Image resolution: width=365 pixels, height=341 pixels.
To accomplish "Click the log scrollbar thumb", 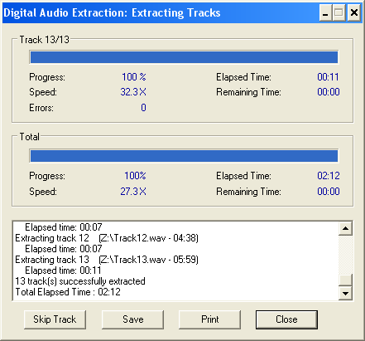I will tap(345, 280).
